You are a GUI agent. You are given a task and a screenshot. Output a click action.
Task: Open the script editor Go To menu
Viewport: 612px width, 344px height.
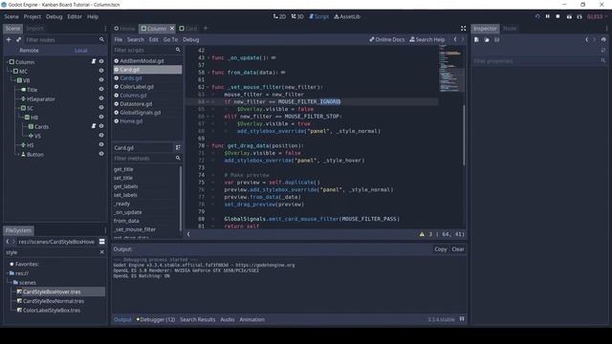tap(170, 39)
